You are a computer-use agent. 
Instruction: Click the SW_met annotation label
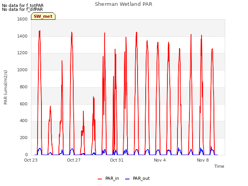point(43,16)
